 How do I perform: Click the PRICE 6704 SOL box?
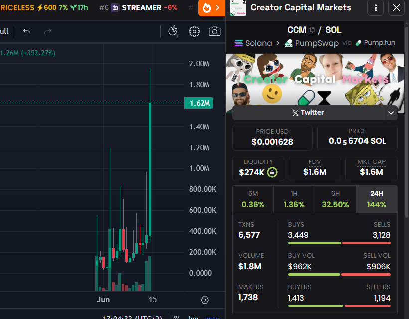(x=357, y=138)
